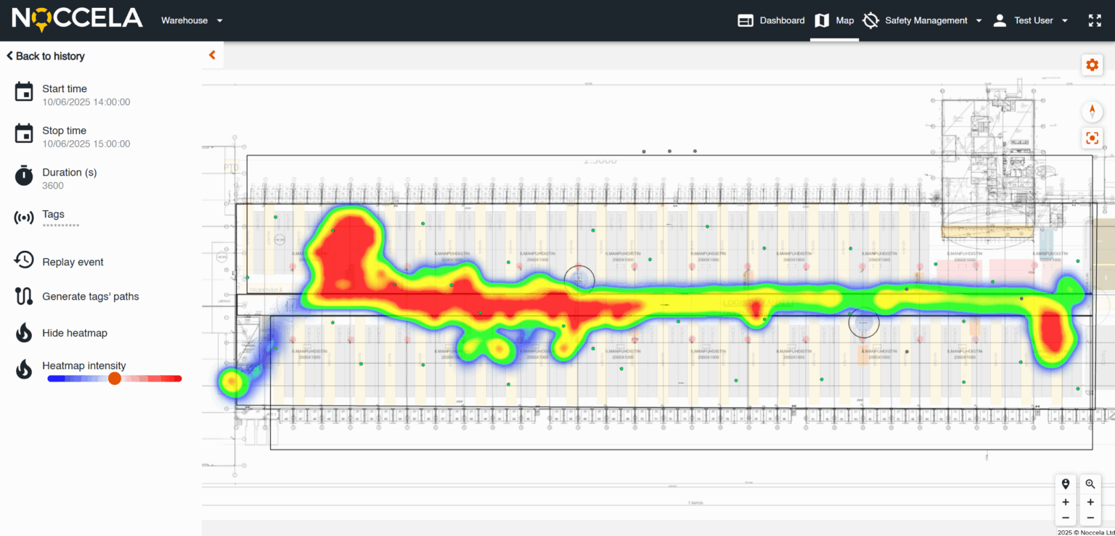The width and height of the screenshot is (1115, 536).
Task: Open the Warehouse selection dropdown
Action: pyautogui.click(x=191, y=20)
